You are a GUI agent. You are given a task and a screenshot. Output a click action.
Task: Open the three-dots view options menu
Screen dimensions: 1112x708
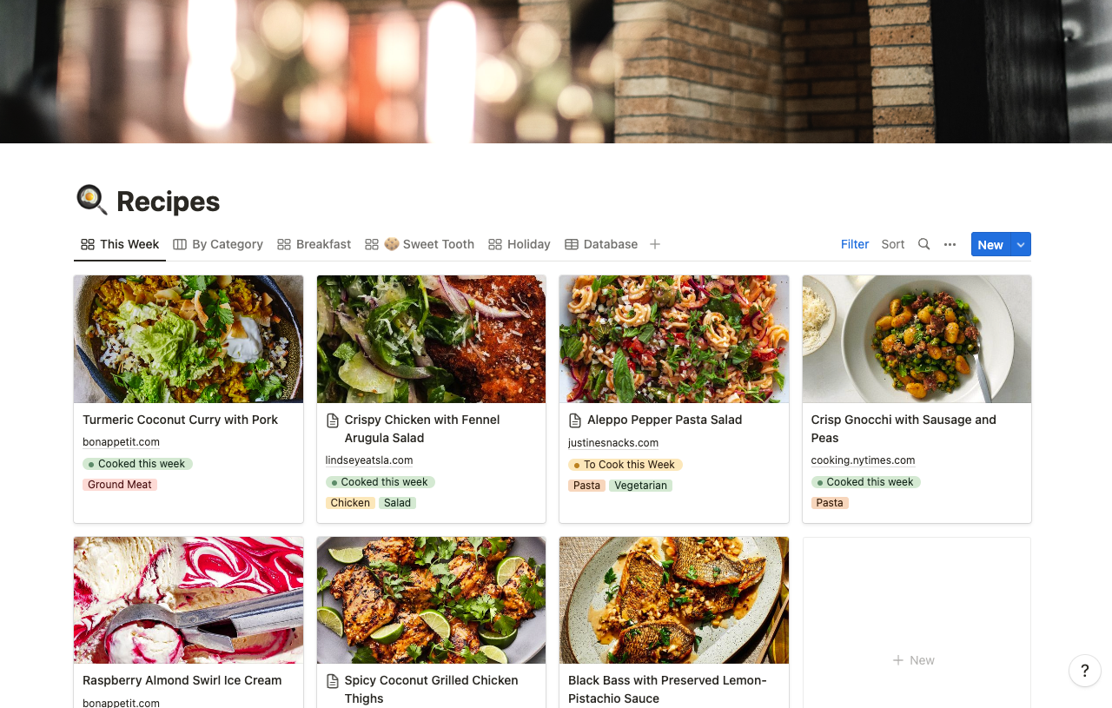click(950, 244)
